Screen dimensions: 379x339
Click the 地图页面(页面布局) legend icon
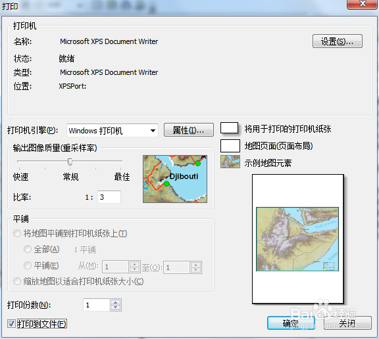pyautogui.click(x=230, y=146)
